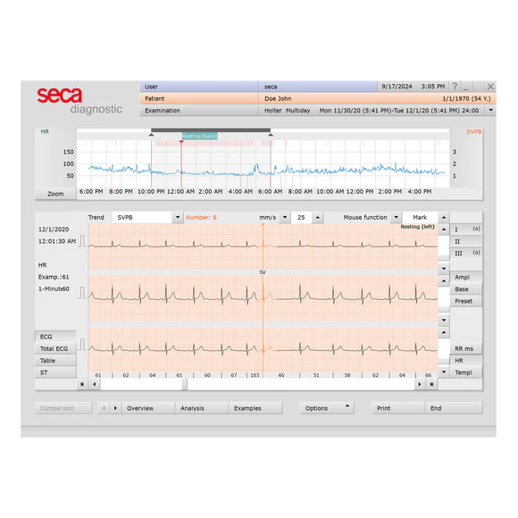Click the left range marker triangle on the HR trend
Image resolution: width=518 pixels, height=518 pixels.
pos(151,135)
